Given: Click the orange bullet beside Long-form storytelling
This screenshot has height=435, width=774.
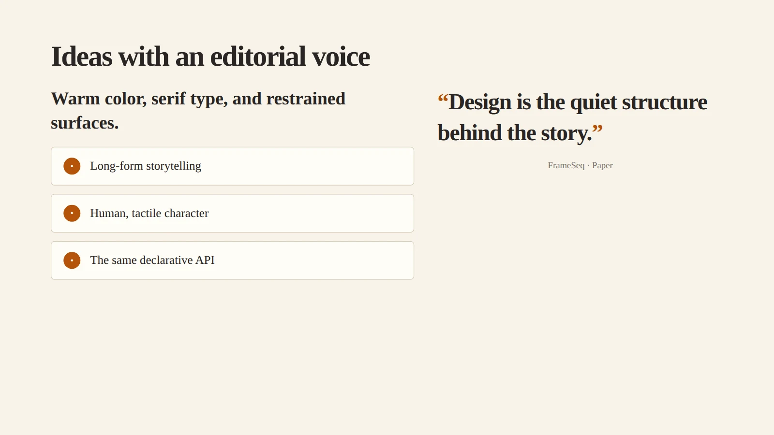Looking at the screenshot, I should 72,166.
